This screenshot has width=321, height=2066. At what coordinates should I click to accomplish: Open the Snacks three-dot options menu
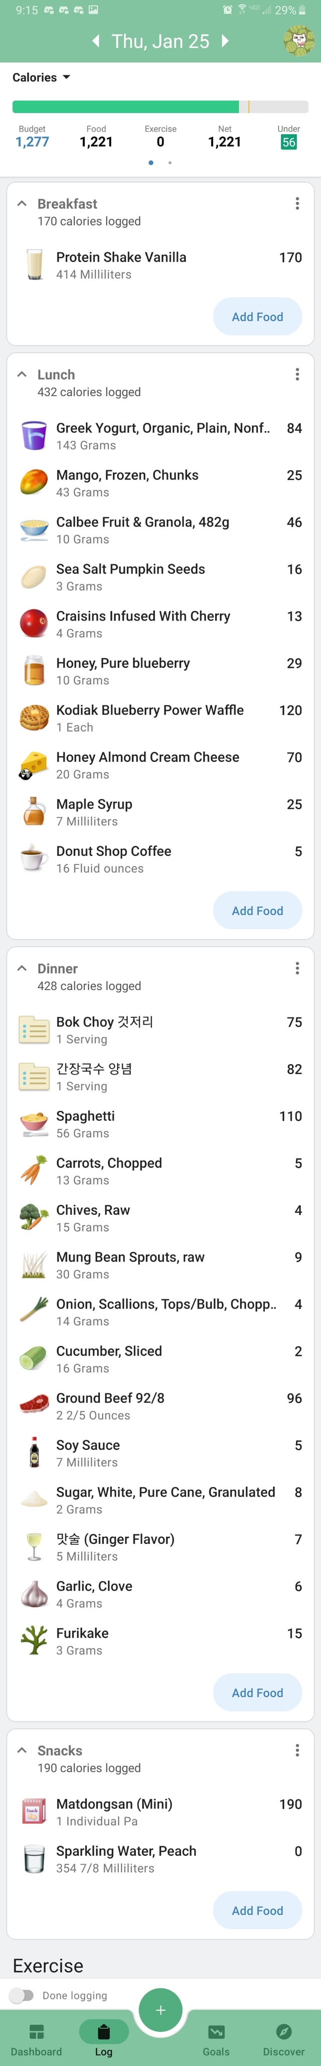pos(297,1750)
